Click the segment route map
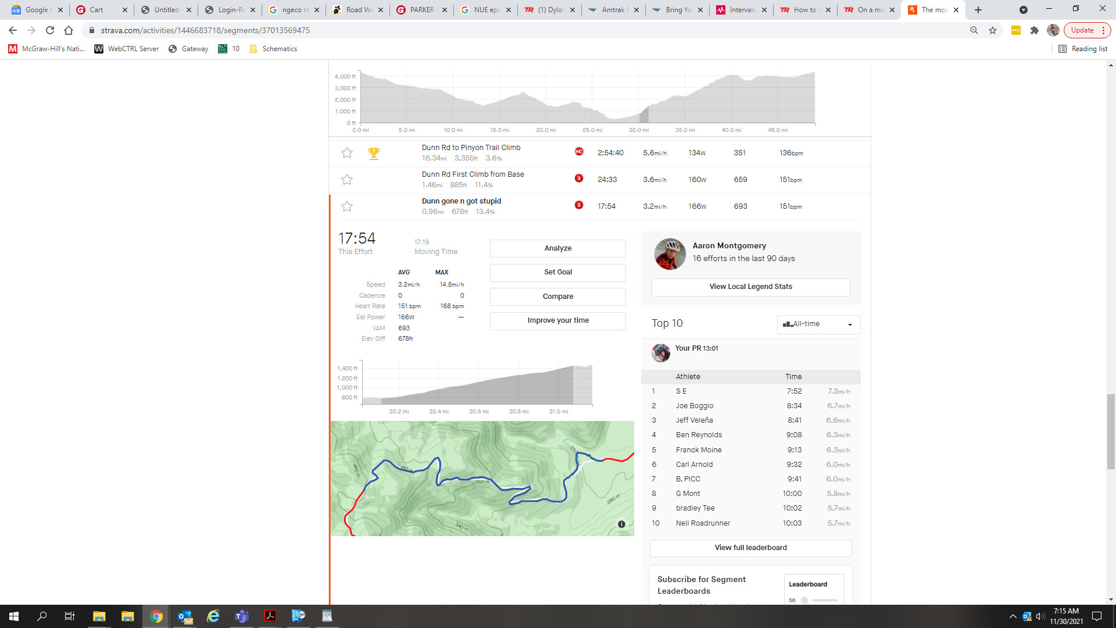This screenshot has height=628, width=1116. click(x=482, y=478)
